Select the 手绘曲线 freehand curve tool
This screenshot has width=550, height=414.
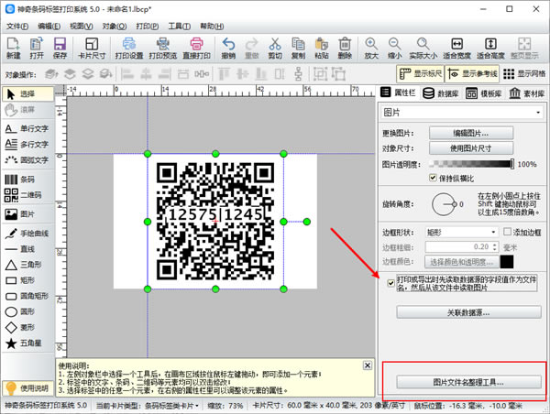(27, 232)
